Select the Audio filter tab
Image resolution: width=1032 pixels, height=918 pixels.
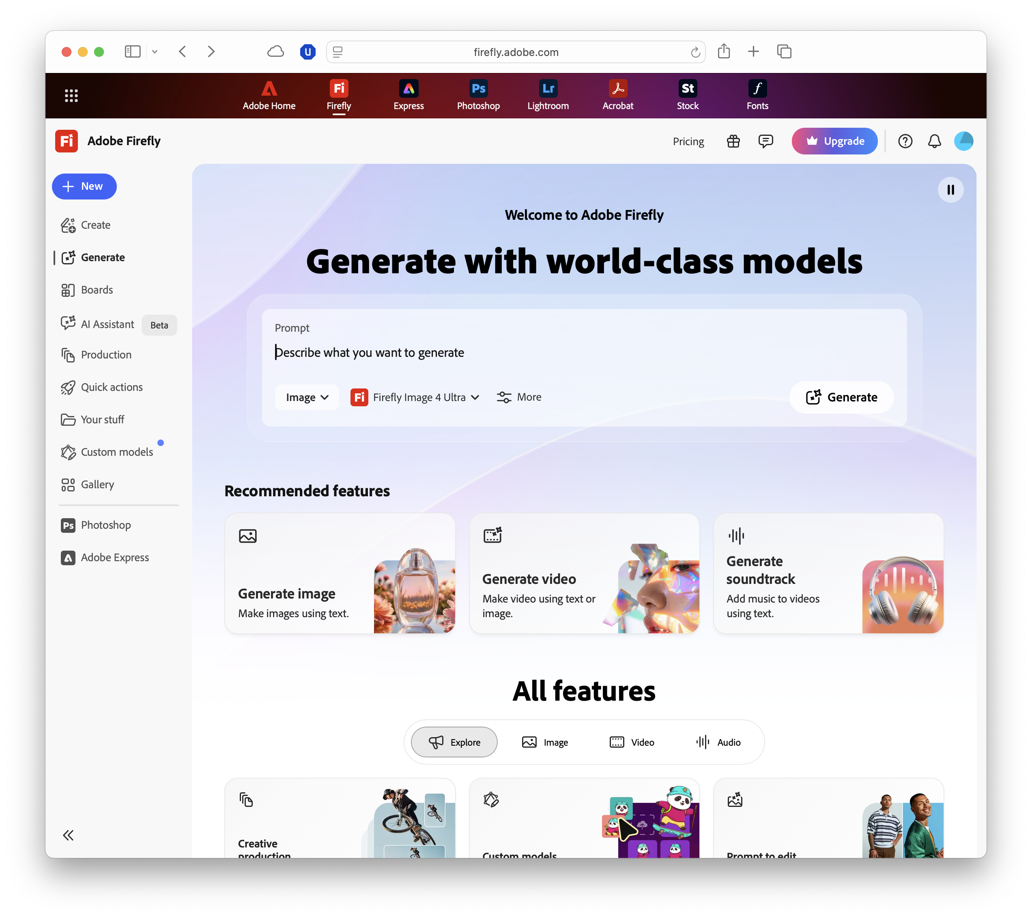click(x=718, y=742)
